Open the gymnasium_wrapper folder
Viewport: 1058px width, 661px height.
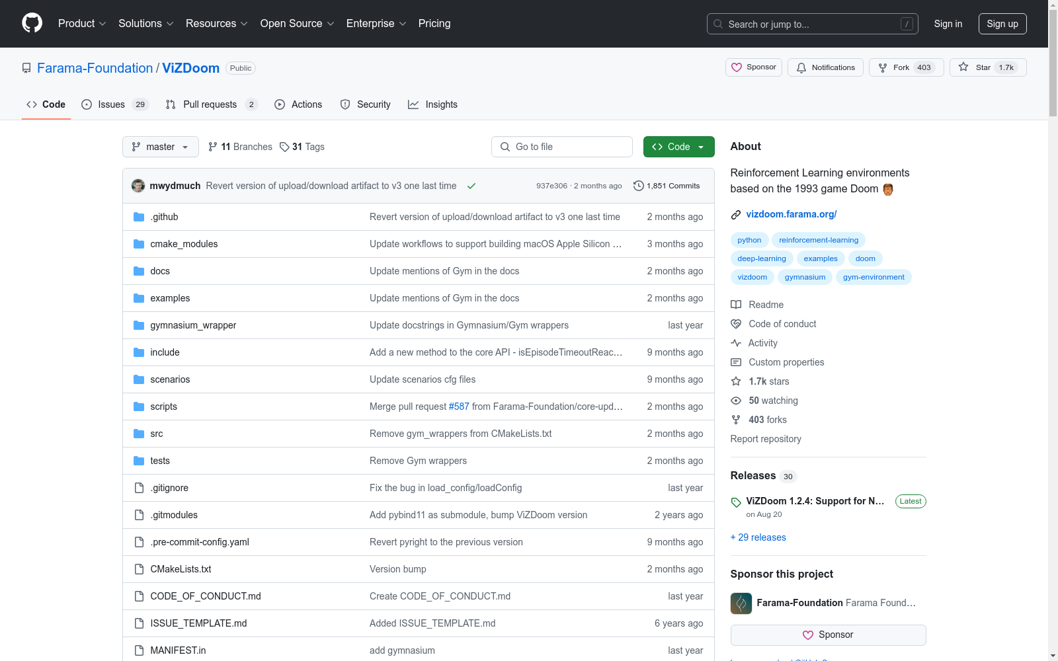(193, 325)
